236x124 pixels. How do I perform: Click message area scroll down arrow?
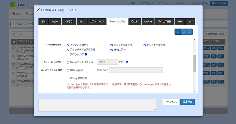click(155, 110)
